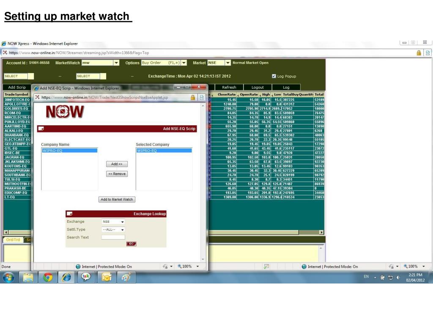Click Log tab
Viewport: 433px width, 324px height.
286,87
